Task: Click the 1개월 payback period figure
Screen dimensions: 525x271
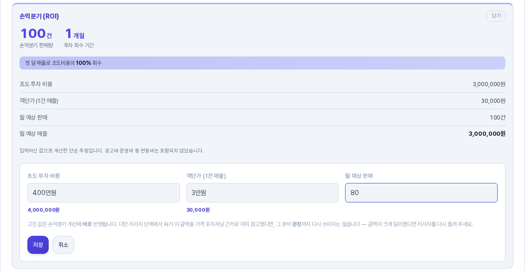Action: (x=75, y=34)
